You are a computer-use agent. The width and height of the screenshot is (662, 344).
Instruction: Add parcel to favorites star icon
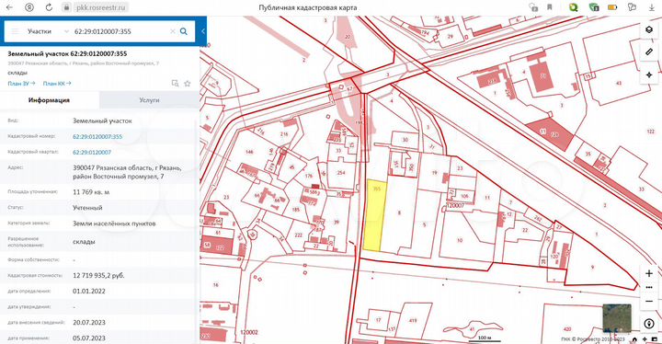click(x=188, y=84)
